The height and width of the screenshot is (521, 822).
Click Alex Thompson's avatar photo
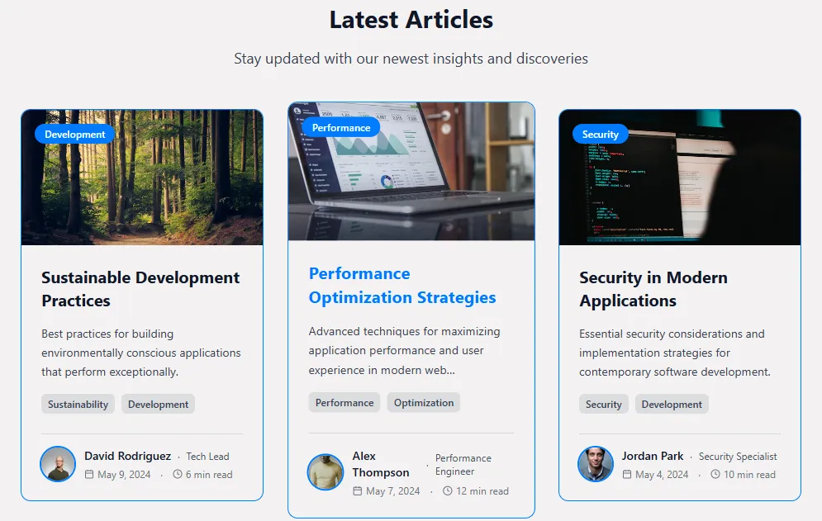[325, 472]
